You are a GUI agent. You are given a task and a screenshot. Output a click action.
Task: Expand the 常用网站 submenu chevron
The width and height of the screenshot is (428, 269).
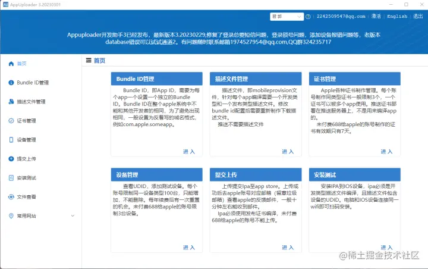pyautogui.click(x=73, y=215)
